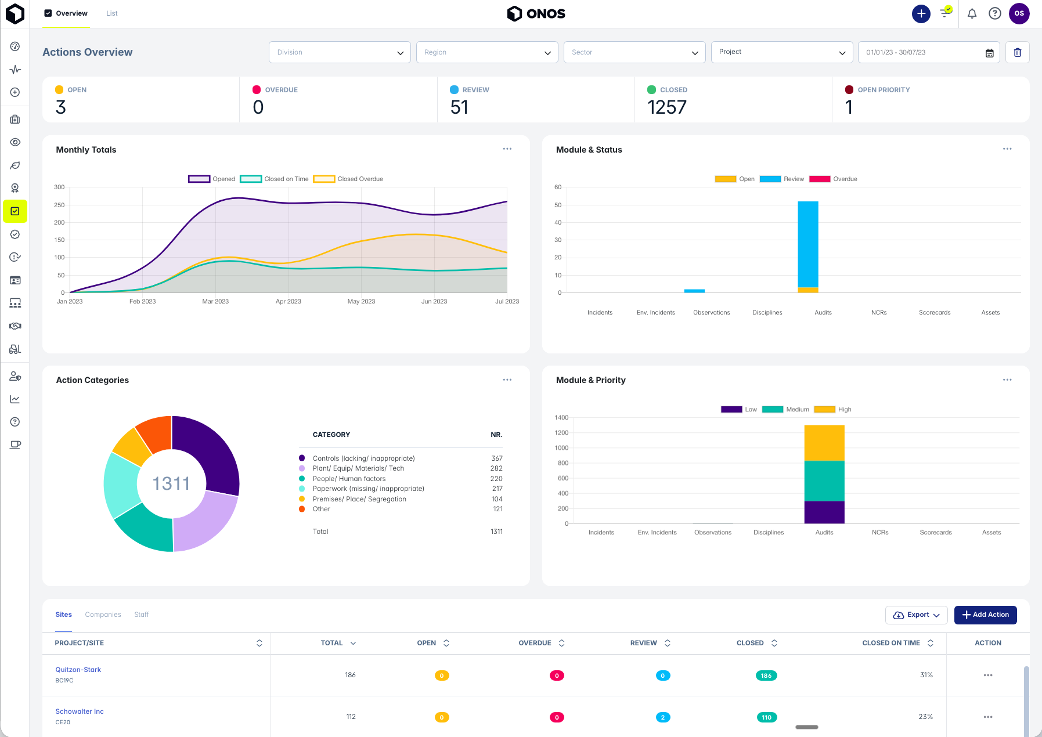Screen dimensions: 1042x737
Task: Switch to the List tab
Action: coord(111,13)
